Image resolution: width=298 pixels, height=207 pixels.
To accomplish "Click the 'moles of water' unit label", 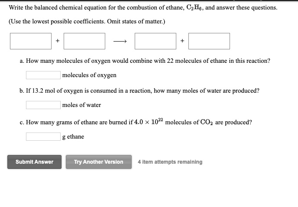I will coord(81,105).
